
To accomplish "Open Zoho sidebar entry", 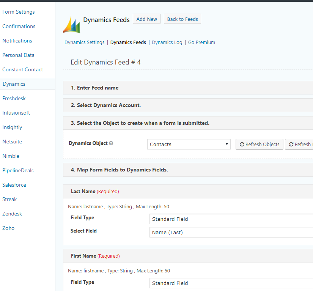I will pos(8,228).
